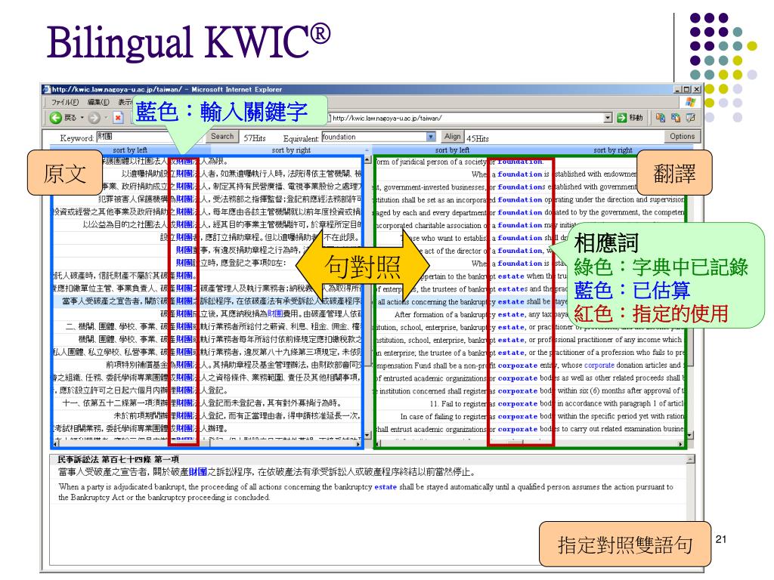Click the green Back arrow icon

click(56, 118)
